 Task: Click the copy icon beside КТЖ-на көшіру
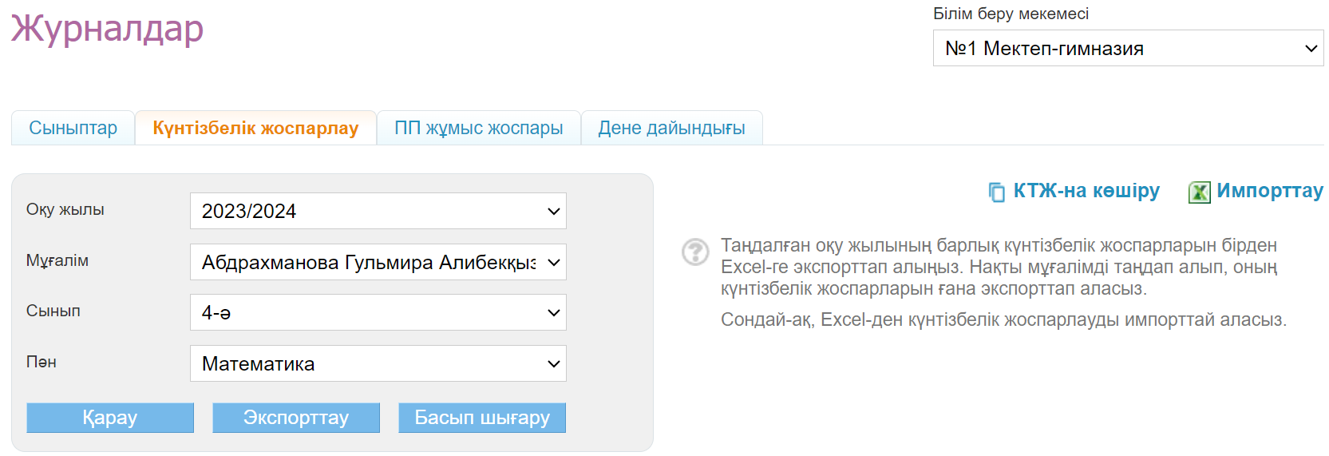(x=996, y=192)
